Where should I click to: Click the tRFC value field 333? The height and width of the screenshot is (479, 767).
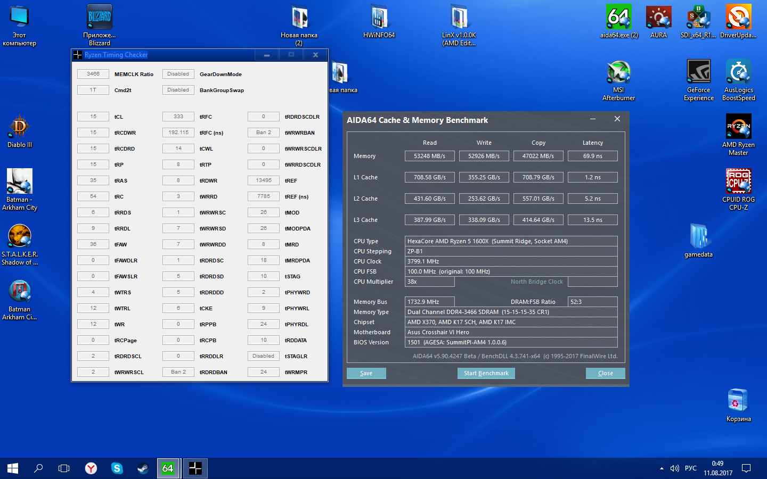point(178,117)
